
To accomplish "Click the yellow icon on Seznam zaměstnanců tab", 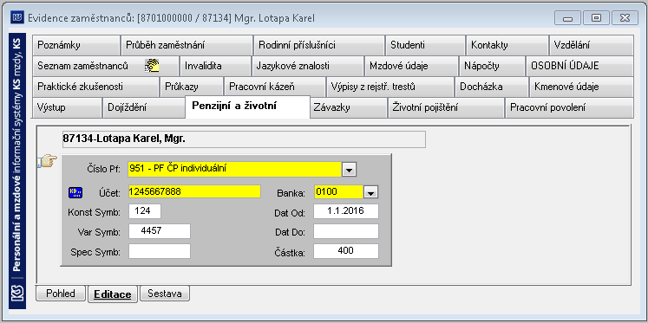I will [152, 66].
